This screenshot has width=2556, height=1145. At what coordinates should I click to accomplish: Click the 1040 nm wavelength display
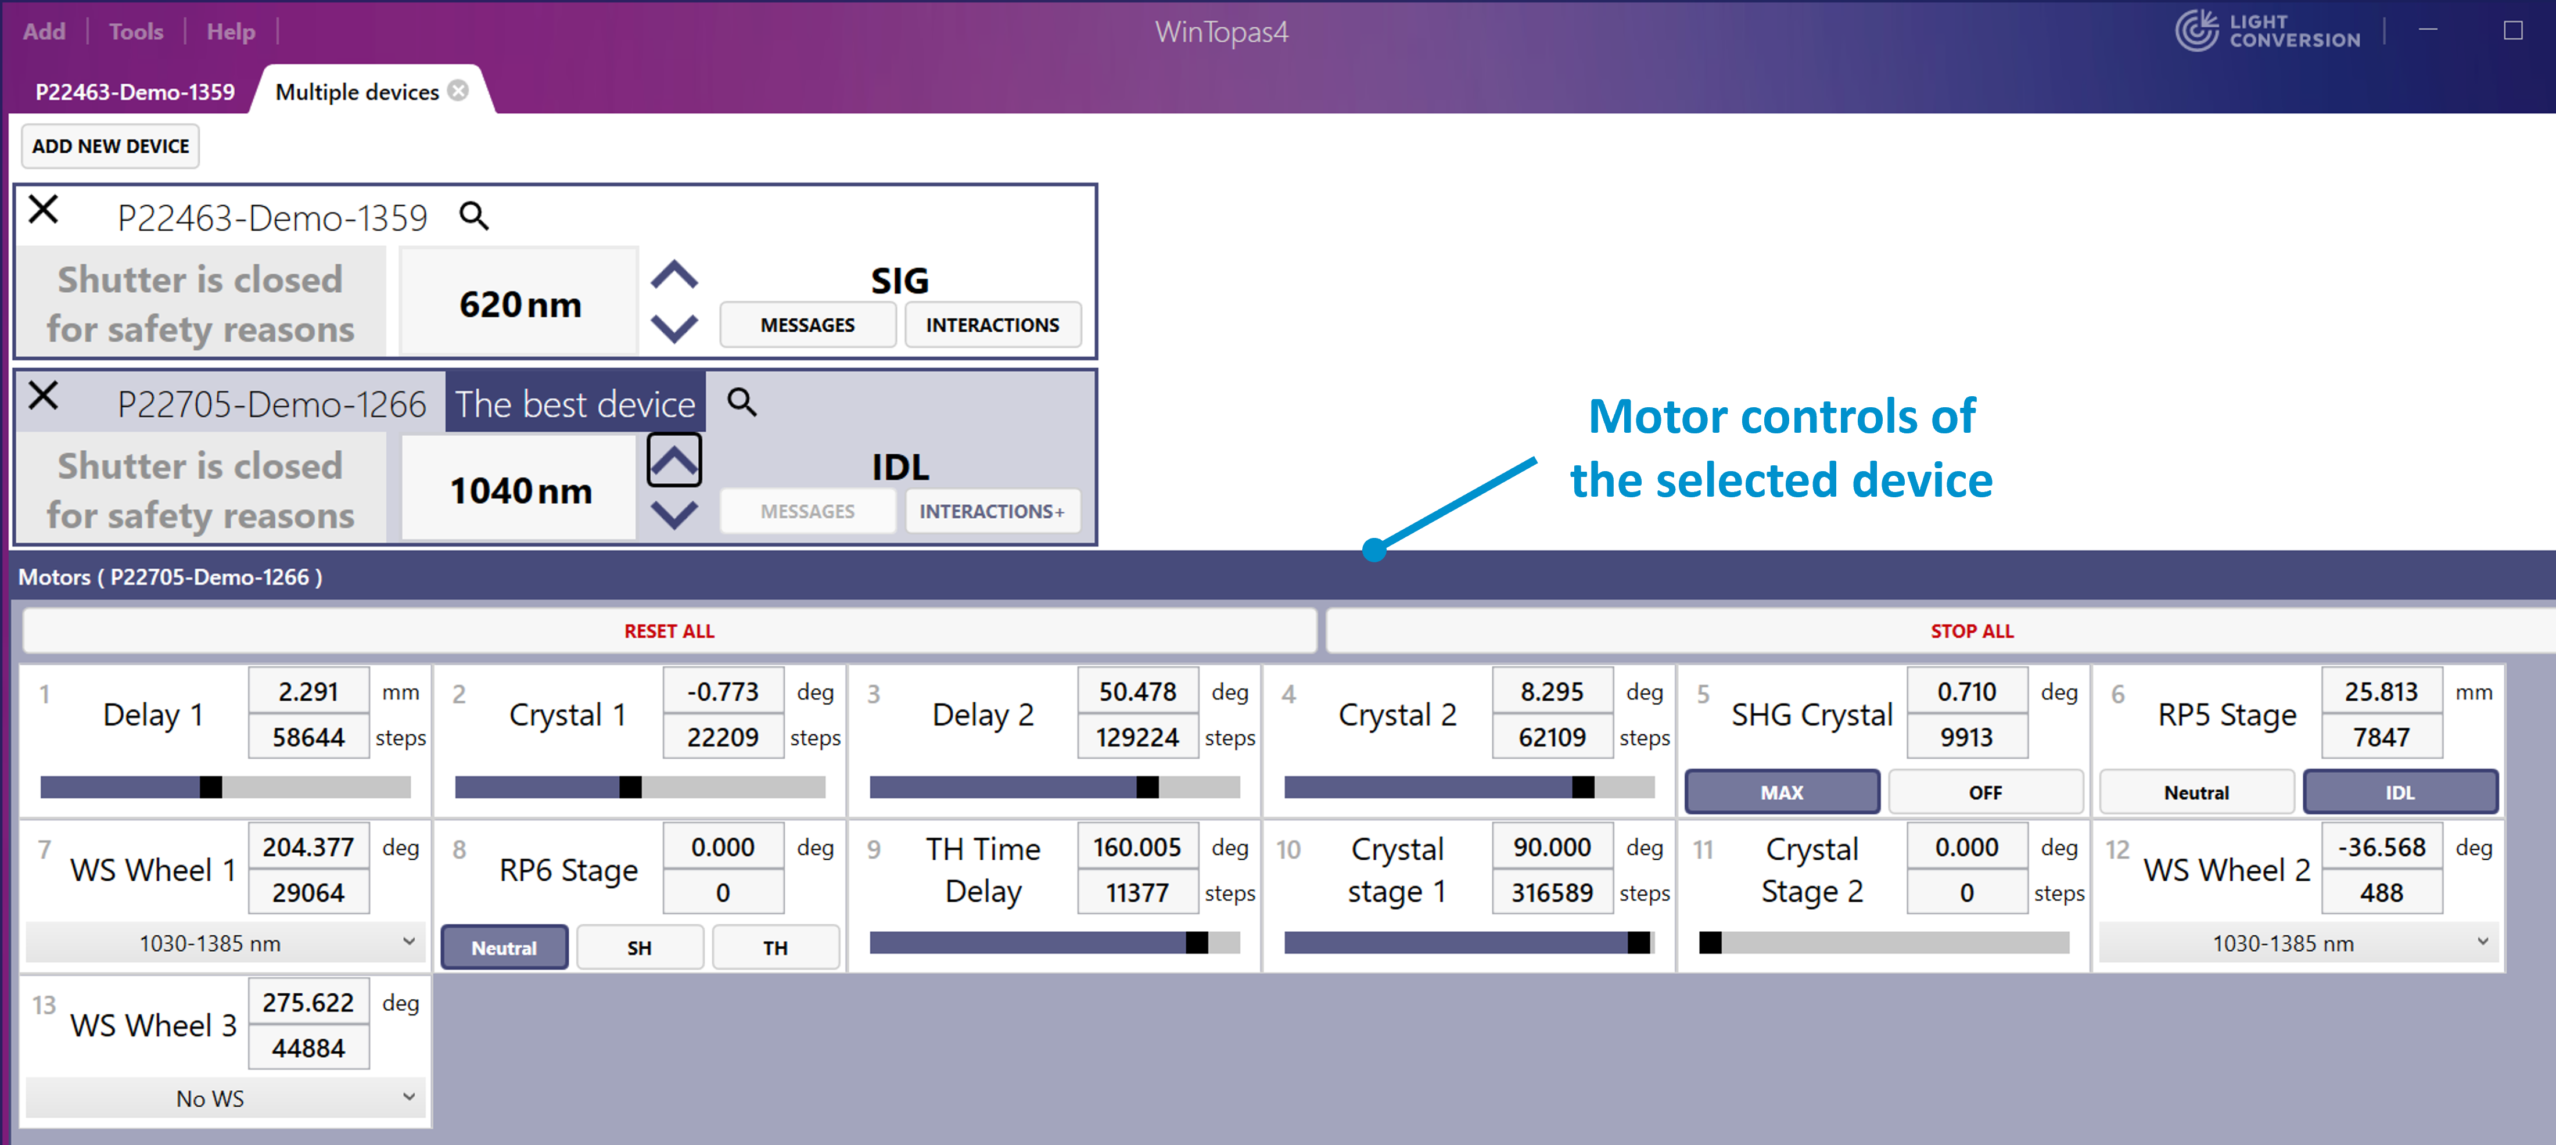(520, 489)
